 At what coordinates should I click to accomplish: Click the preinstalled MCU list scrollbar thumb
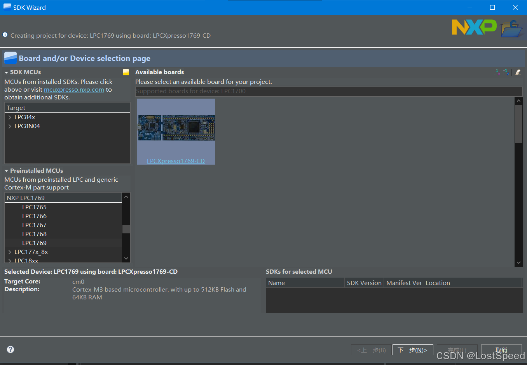pos(126,229)
